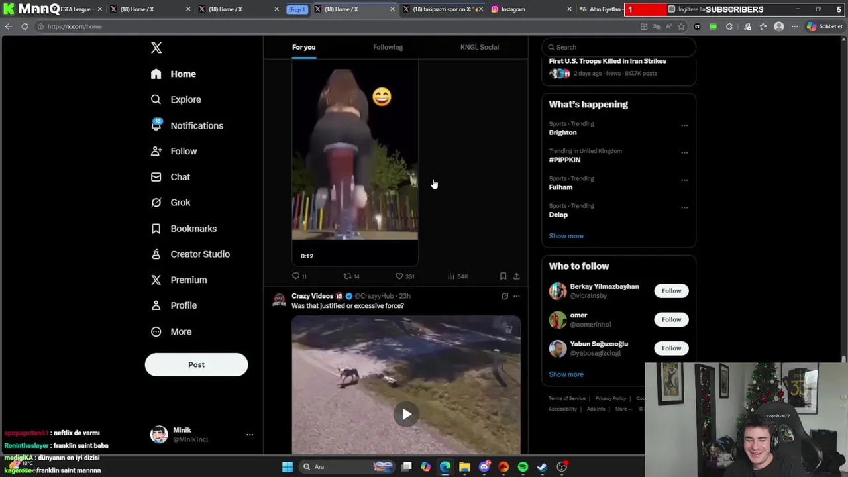Switch to the Following tab

click(x=388, y=47)
